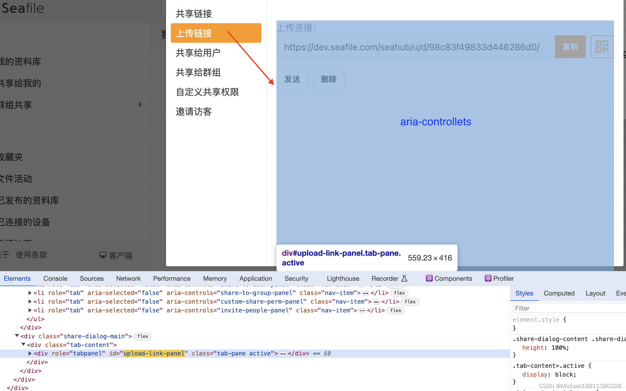
Task: Select the 共享给群组 tab
Action: pos(216,72)
